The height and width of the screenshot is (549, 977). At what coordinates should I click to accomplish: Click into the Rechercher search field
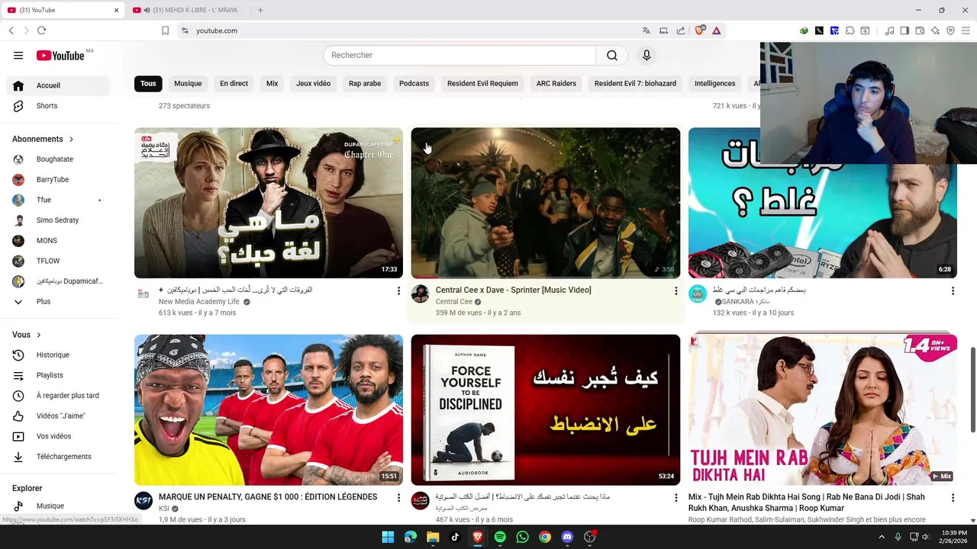(459, 55)
